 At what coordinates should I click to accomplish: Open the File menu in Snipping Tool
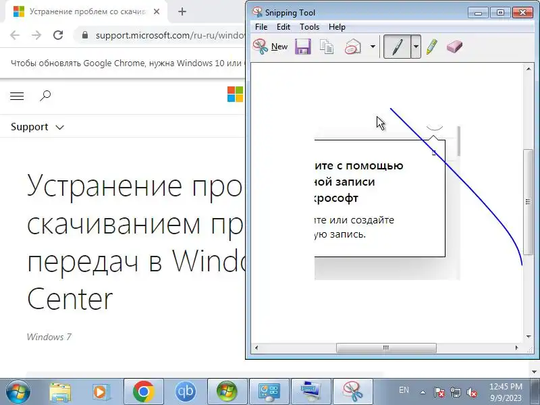pos(261,27)
